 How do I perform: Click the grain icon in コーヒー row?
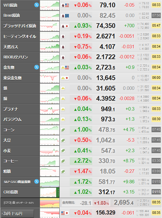(63, 161)
